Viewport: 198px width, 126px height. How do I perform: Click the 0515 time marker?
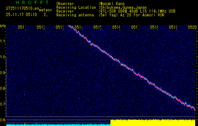pos(98,27)
